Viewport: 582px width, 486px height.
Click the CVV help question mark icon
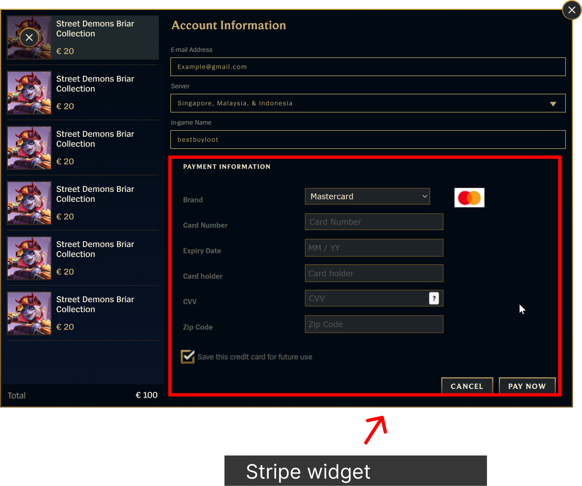(434, 298)
